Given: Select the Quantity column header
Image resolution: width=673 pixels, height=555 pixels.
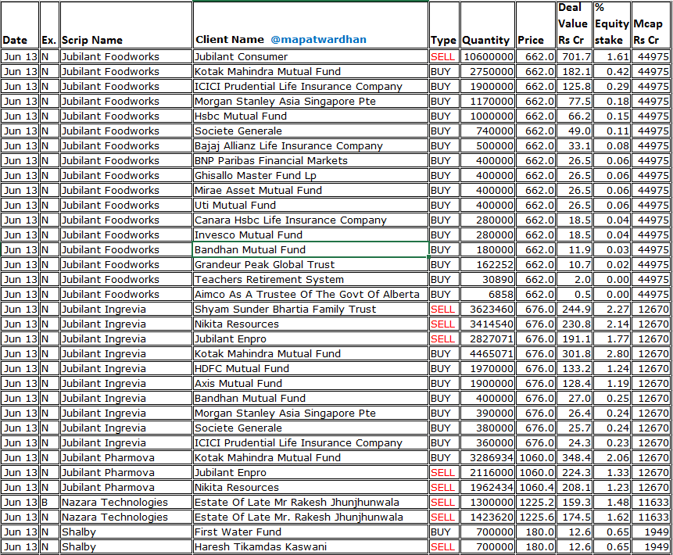Looking at the screenshot, I should point(488,25).
